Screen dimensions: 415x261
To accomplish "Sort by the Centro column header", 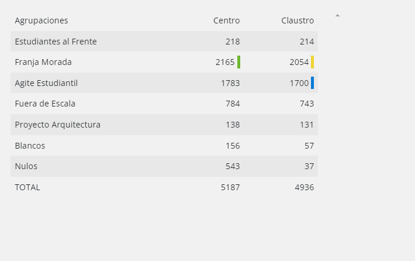I will [x=227, y=20].
